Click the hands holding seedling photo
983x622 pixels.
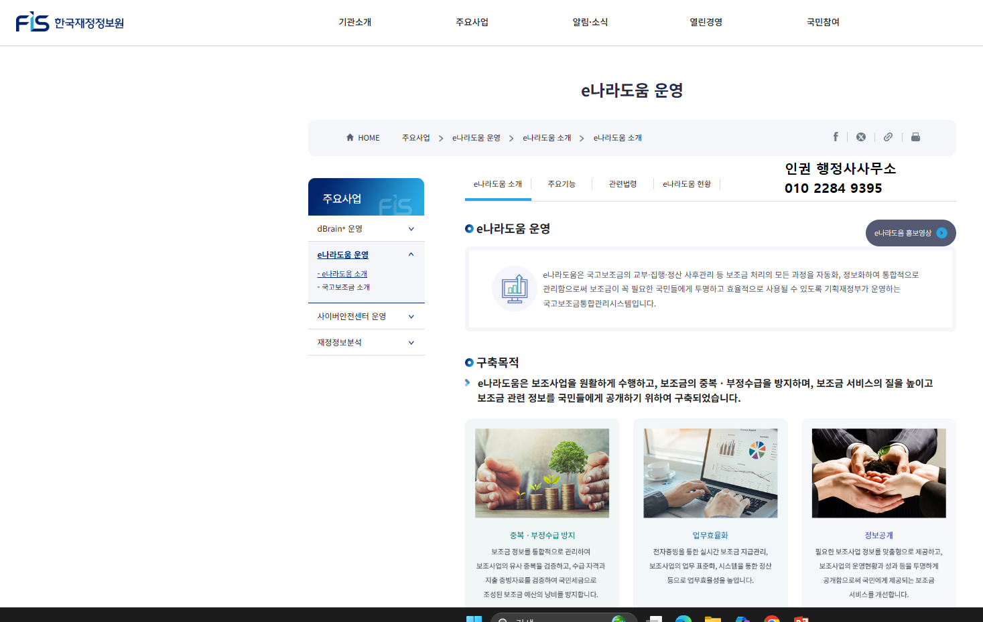(878, 473)
